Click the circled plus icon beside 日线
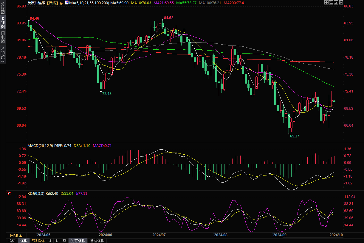The image size is (364, 243). pos(61,3)
